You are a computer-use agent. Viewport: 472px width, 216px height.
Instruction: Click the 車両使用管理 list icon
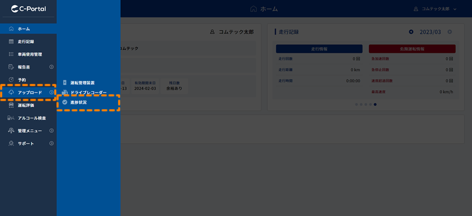11,55
